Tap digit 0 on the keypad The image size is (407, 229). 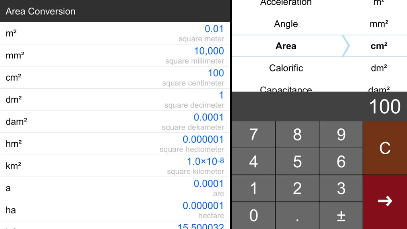click(x=254, y=215)
